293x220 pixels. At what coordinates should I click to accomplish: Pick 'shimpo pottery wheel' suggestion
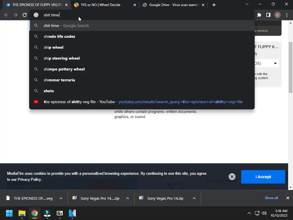[142, 69]
